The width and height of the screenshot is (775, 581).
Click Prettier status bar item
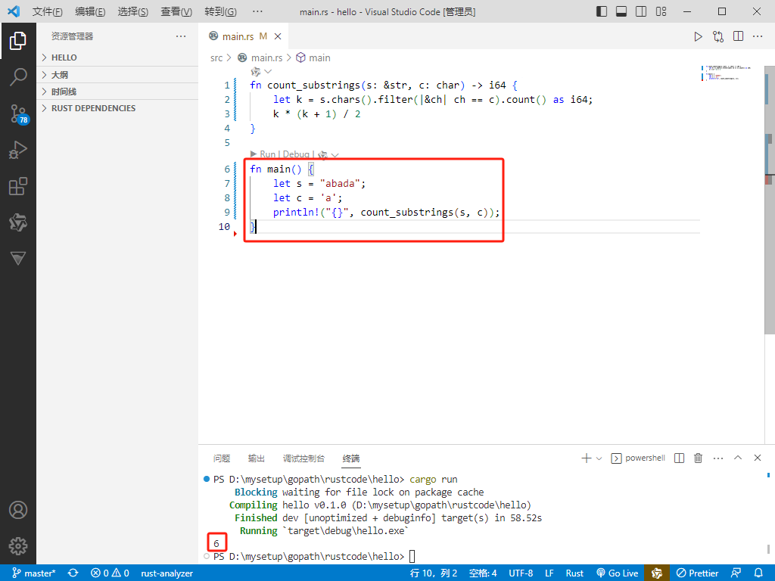tap(697, 573)
